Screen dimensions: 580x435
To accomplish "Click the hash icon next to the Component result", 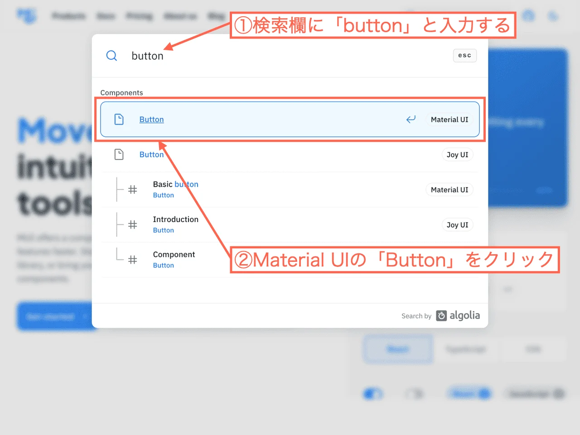I will click(x=132, y=260).
